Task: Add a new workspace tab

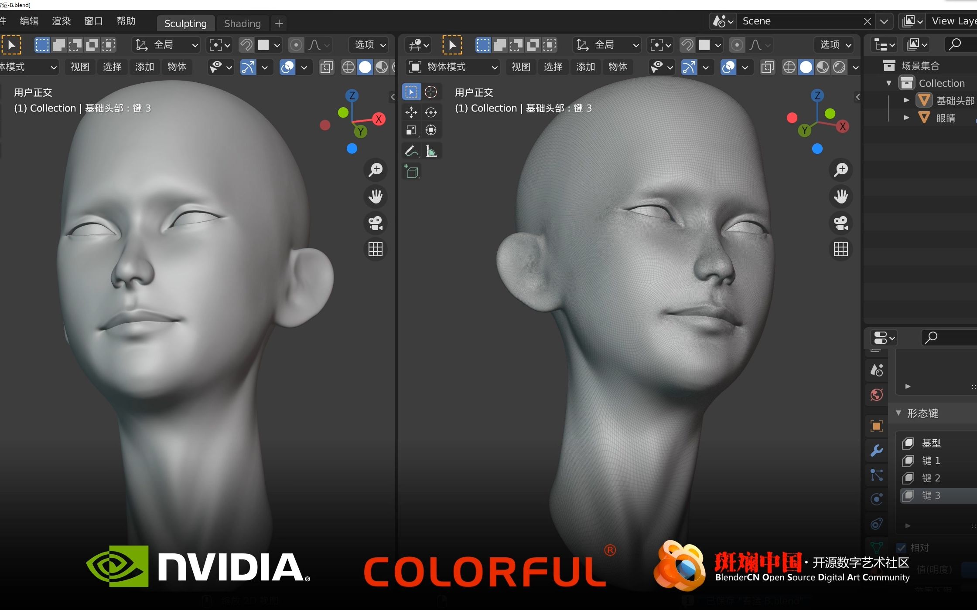Action: coord(279,24)
